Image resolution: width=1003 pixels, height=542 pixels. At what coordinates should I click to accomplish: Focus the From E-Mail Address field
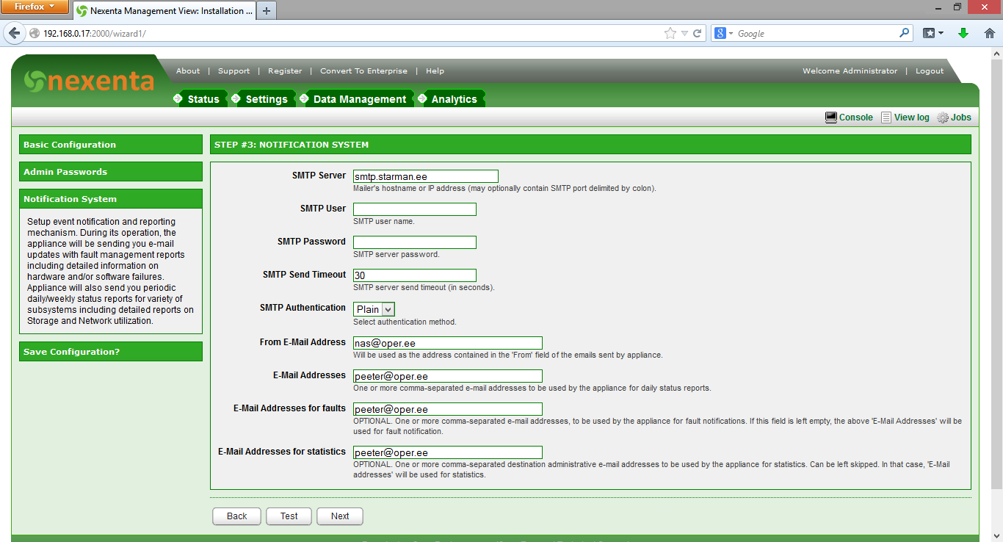point(448,343)
